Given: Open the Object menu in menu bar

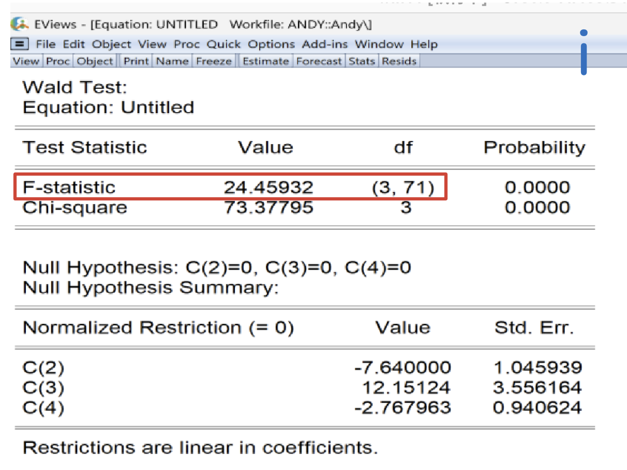Looking at the screenshot, I should click(112, 44).
